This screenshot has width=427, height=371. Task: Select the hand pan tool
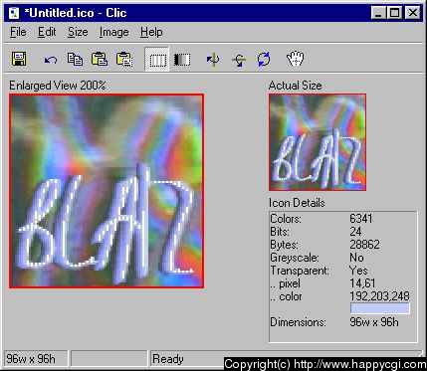pos(295,60)
